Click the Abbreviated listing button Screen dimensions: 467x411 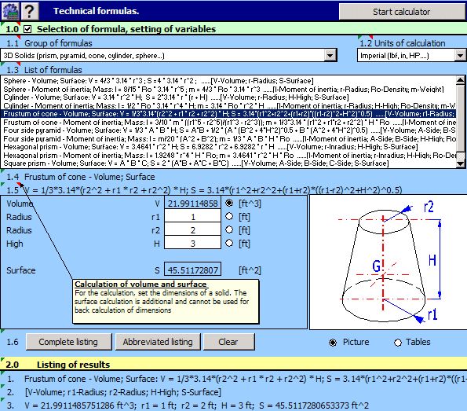point(158,342)
